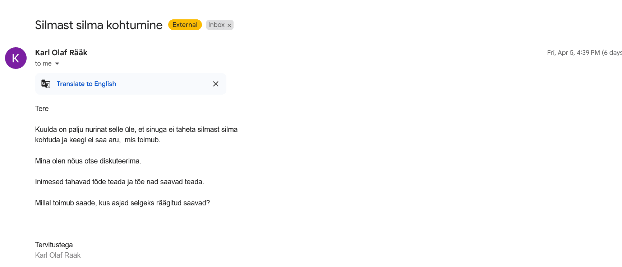Click the closing word "Tervitustega"
The image size is (622, 267).
(54, 245)
